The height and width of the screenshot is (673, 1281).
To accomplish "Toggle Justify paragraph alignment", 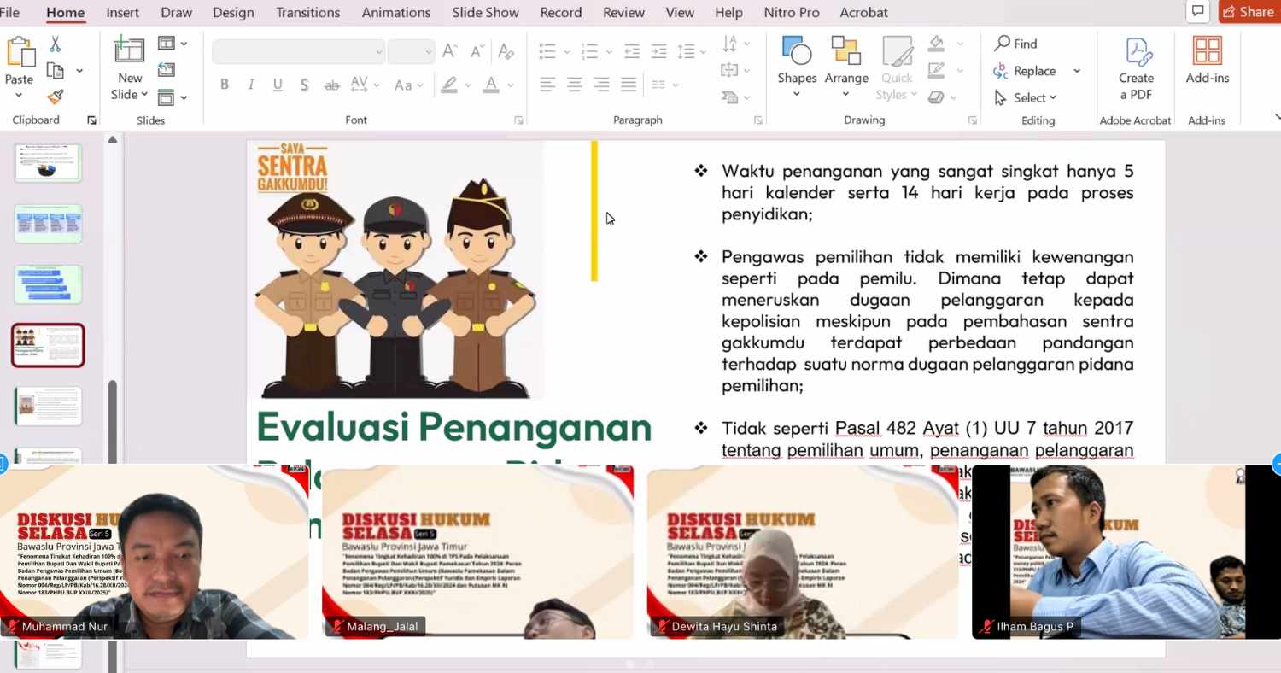I will (x=629, y=84).
